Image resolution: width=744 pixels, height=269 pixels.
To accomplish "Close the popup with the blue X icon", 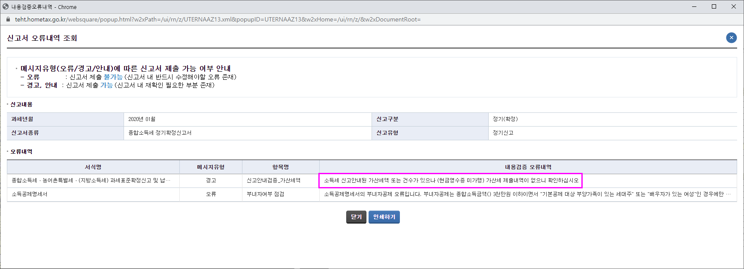I will coord(731,38).
